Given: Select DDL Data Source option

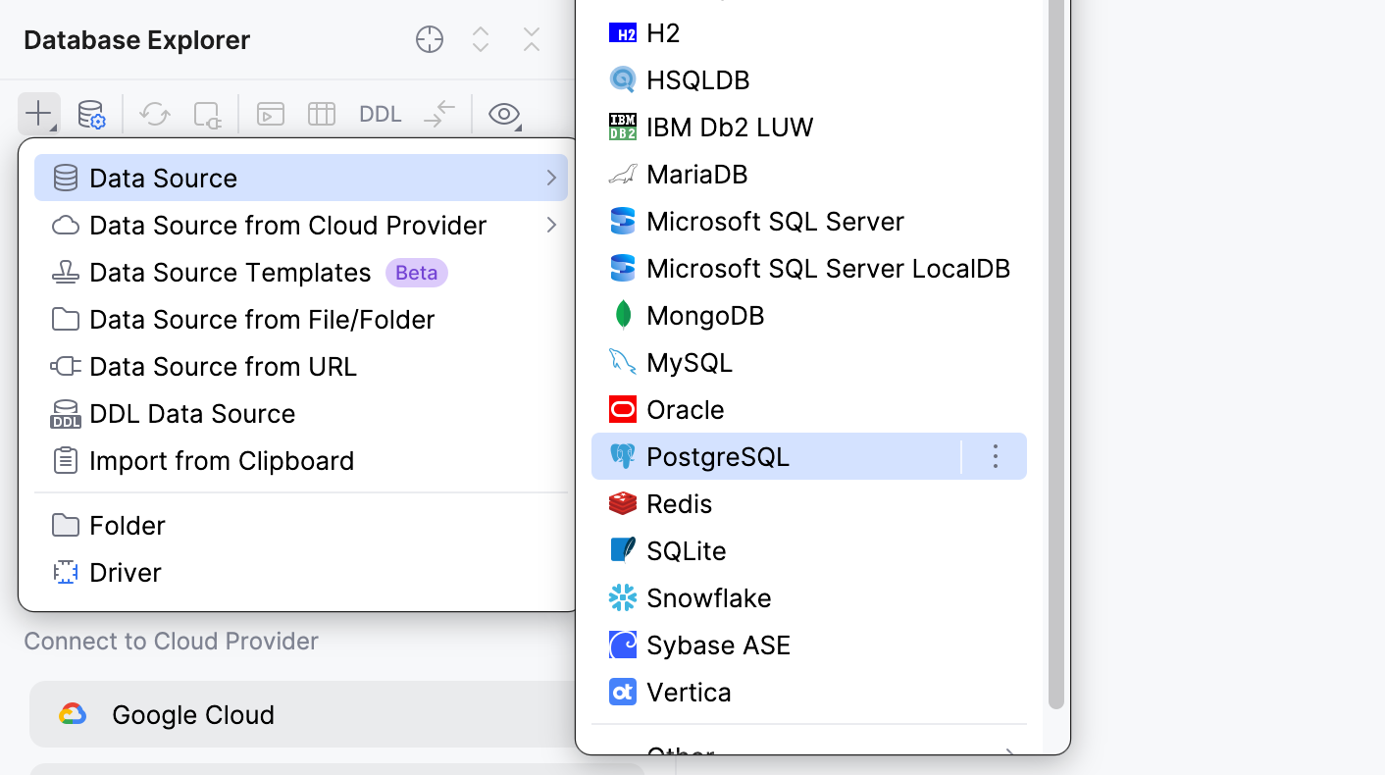Looking at the screenshot, I should pos(301,413).
